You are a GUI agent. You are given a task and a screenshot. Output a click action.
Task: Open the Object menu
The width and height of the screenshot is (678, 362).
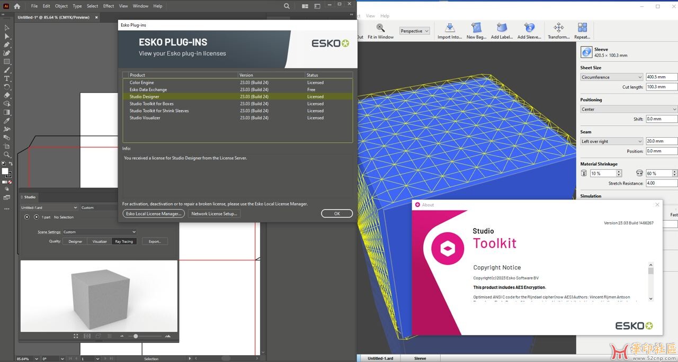(x=61, y=6)
